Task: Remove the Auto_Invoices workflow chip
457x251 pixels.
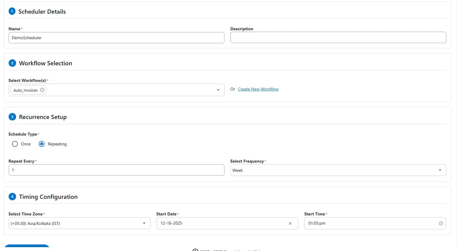Action: click(42, 90)
